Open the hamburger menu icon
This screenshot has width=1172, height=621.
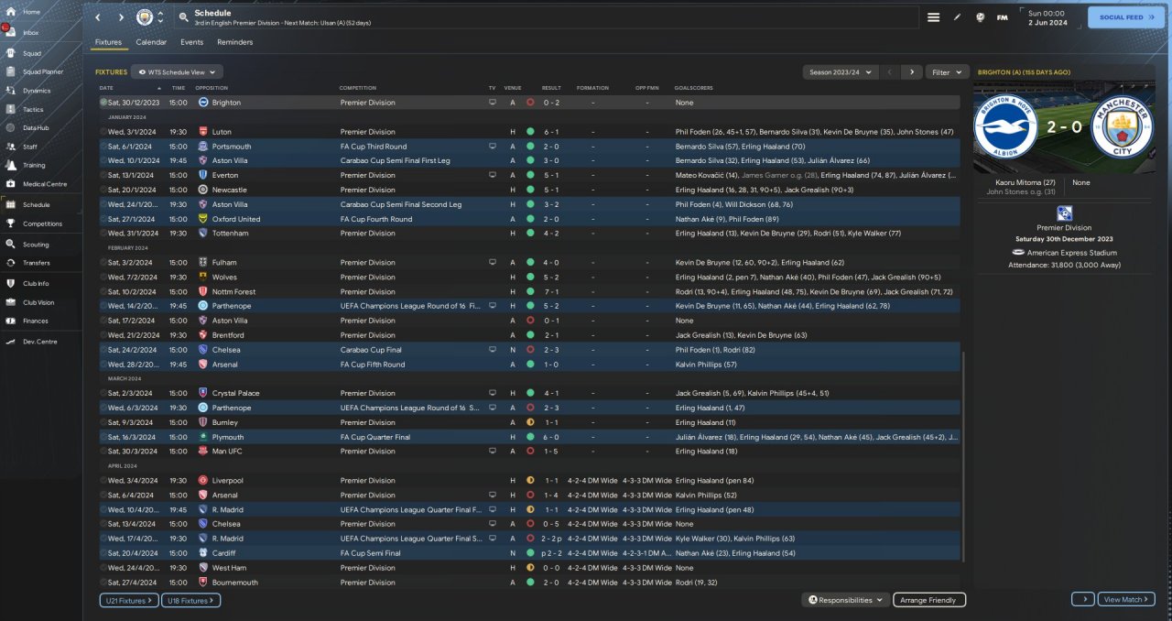pyautogui.click(x=933, y=17)
